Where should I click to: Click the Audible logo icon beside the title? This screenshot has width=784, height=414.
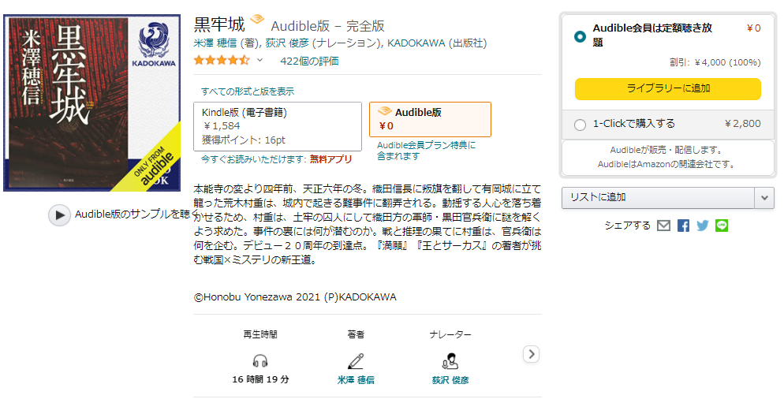[x=257, y=20]
